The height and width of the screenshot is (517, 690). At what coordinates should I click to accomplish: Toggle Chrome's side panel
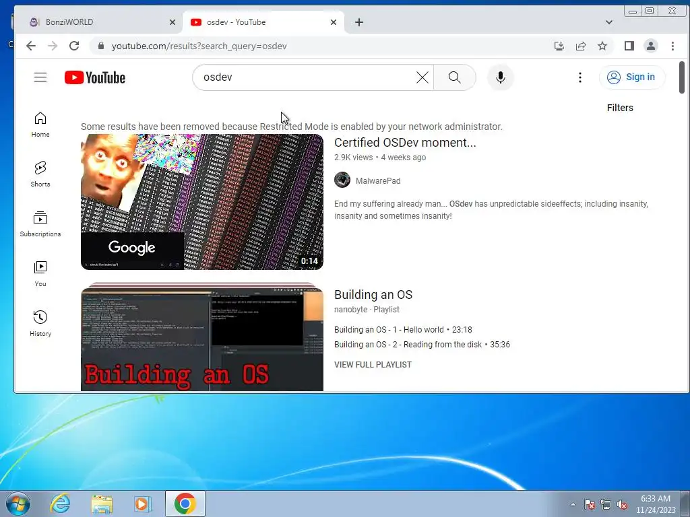click(629, 46)
